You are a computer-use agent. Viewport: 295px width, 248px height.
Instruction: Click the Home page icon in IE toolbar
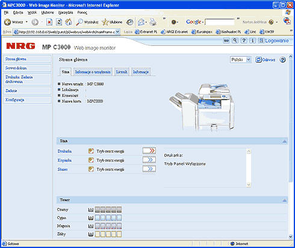(69, 22)
